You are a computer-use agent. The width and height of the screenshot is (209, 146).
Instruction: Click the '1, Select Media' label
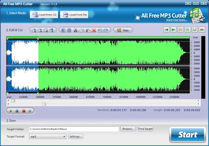(x=16, y=13)
